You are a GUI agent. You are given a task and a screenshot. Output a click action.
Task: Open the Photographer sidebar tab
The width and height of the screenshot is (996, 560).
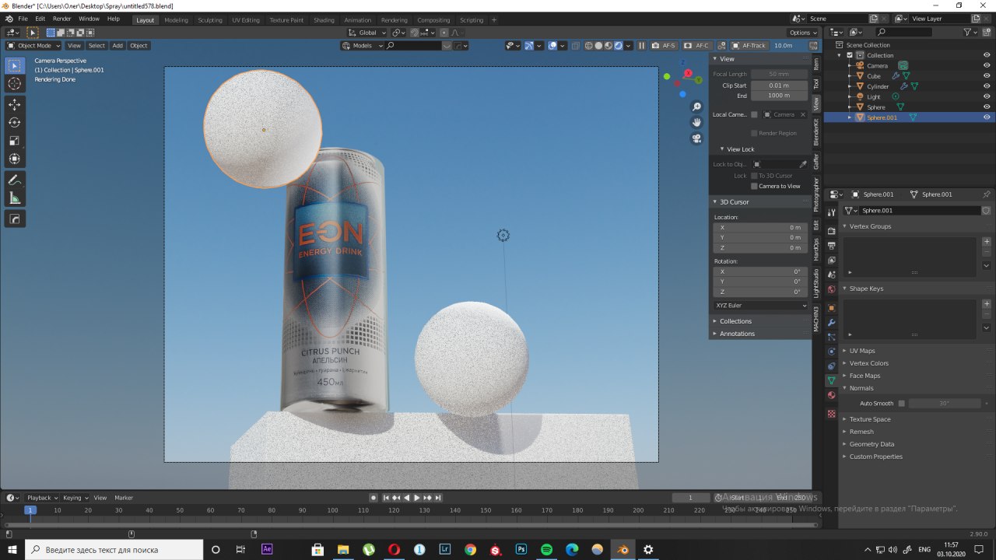click(x=816, y=194)
